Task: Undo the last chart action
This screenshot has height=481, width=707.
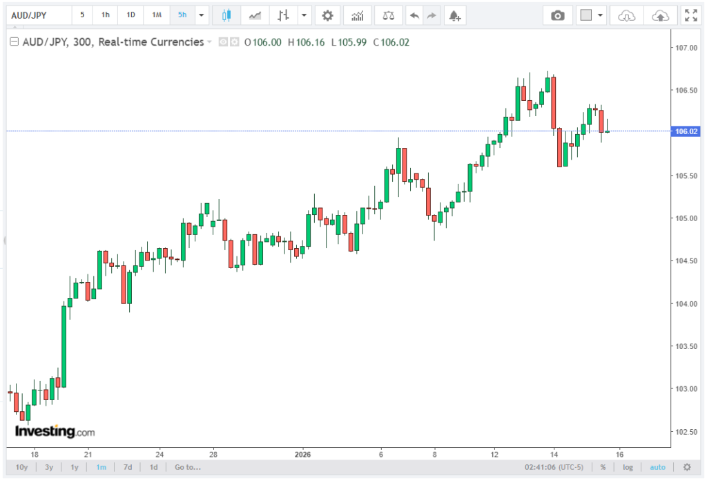Action: coord(414,15)
